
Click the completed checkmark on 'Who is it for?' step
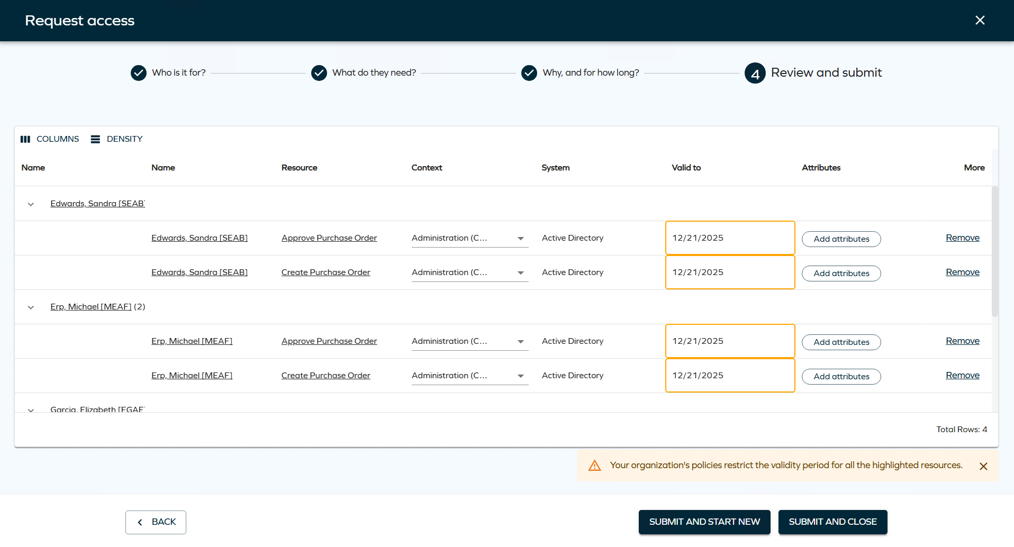tap(138, 72)
